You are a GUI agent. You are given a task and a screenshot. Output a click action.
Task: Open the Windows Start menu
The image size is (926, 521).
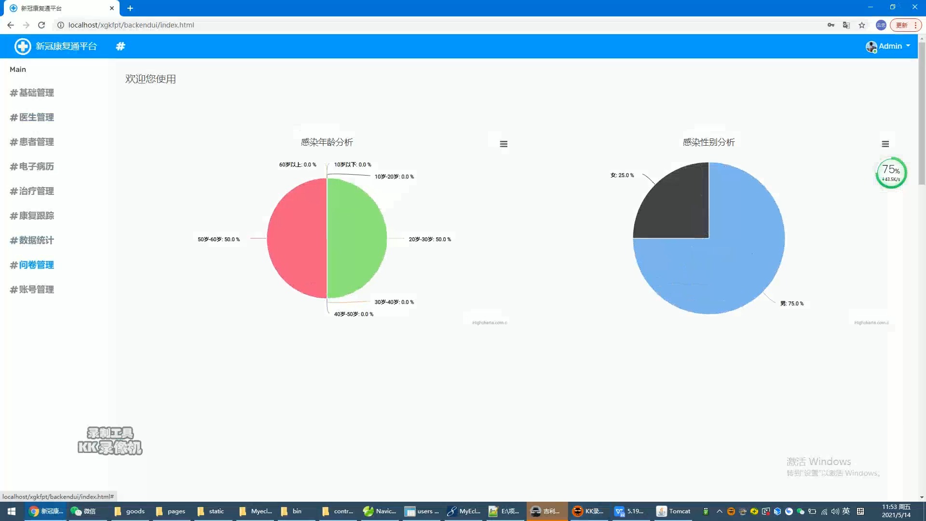[x=12, y=511]
